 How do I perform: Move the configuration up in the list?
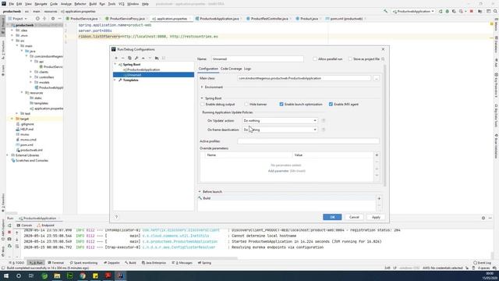[x=143, y=58]
